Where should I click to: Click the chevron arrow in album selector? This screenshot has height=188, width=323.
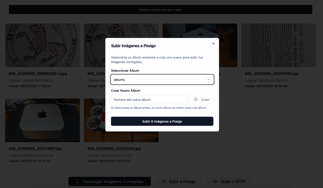pos(208,80)
